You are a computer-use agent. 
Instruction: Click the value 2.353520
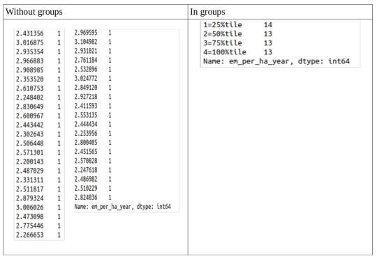coord(30,79)
